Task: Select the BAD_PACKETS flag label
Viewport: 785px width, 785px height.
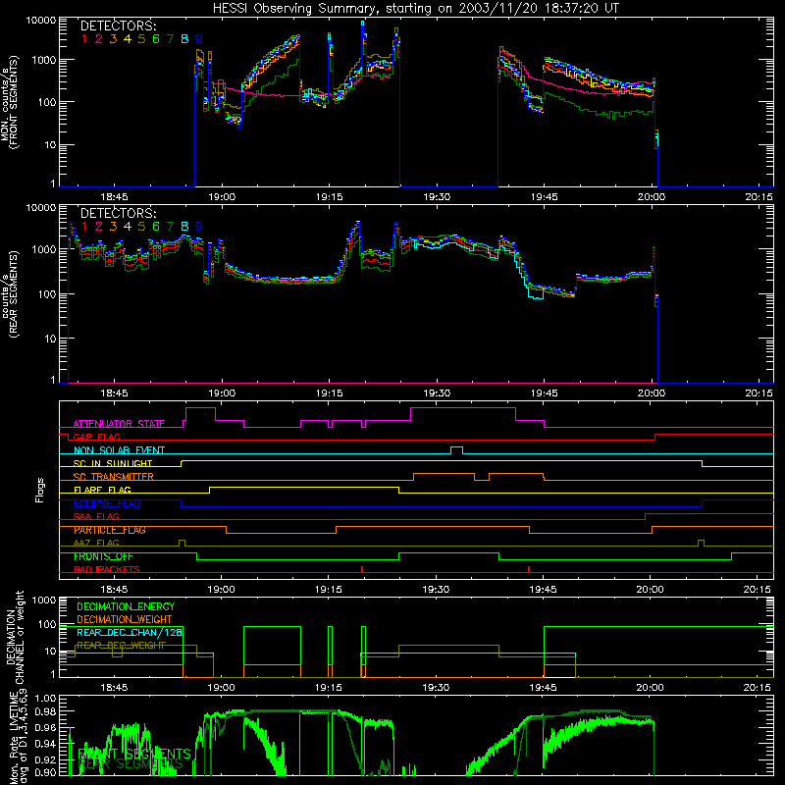Action: pos(107,569)
